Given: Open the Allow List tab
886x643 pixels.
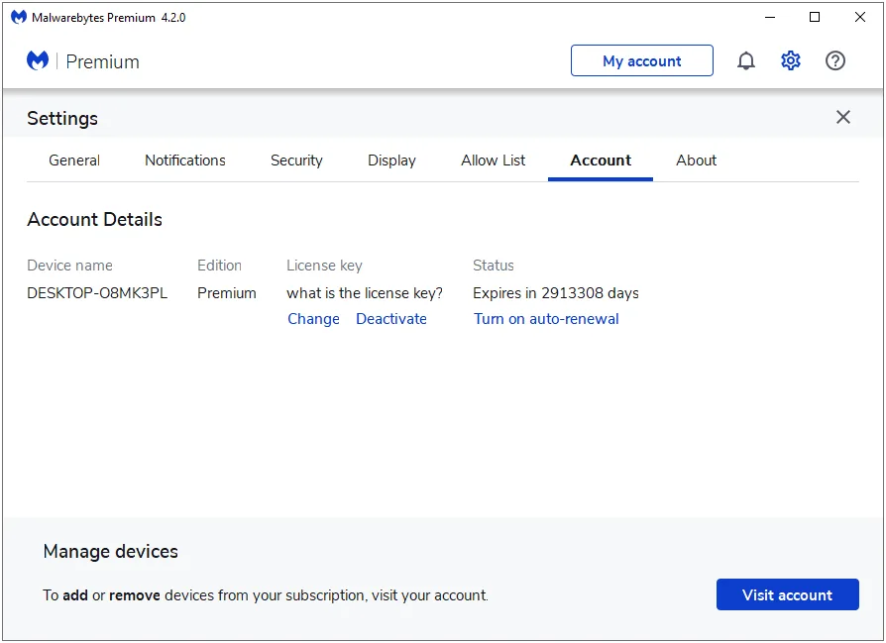Looking at the screenshot, I should 493,161.
